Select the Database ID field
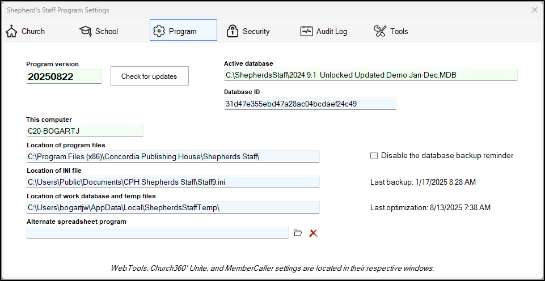The height and width of the screenshot is (281, 545). [310, 104]
